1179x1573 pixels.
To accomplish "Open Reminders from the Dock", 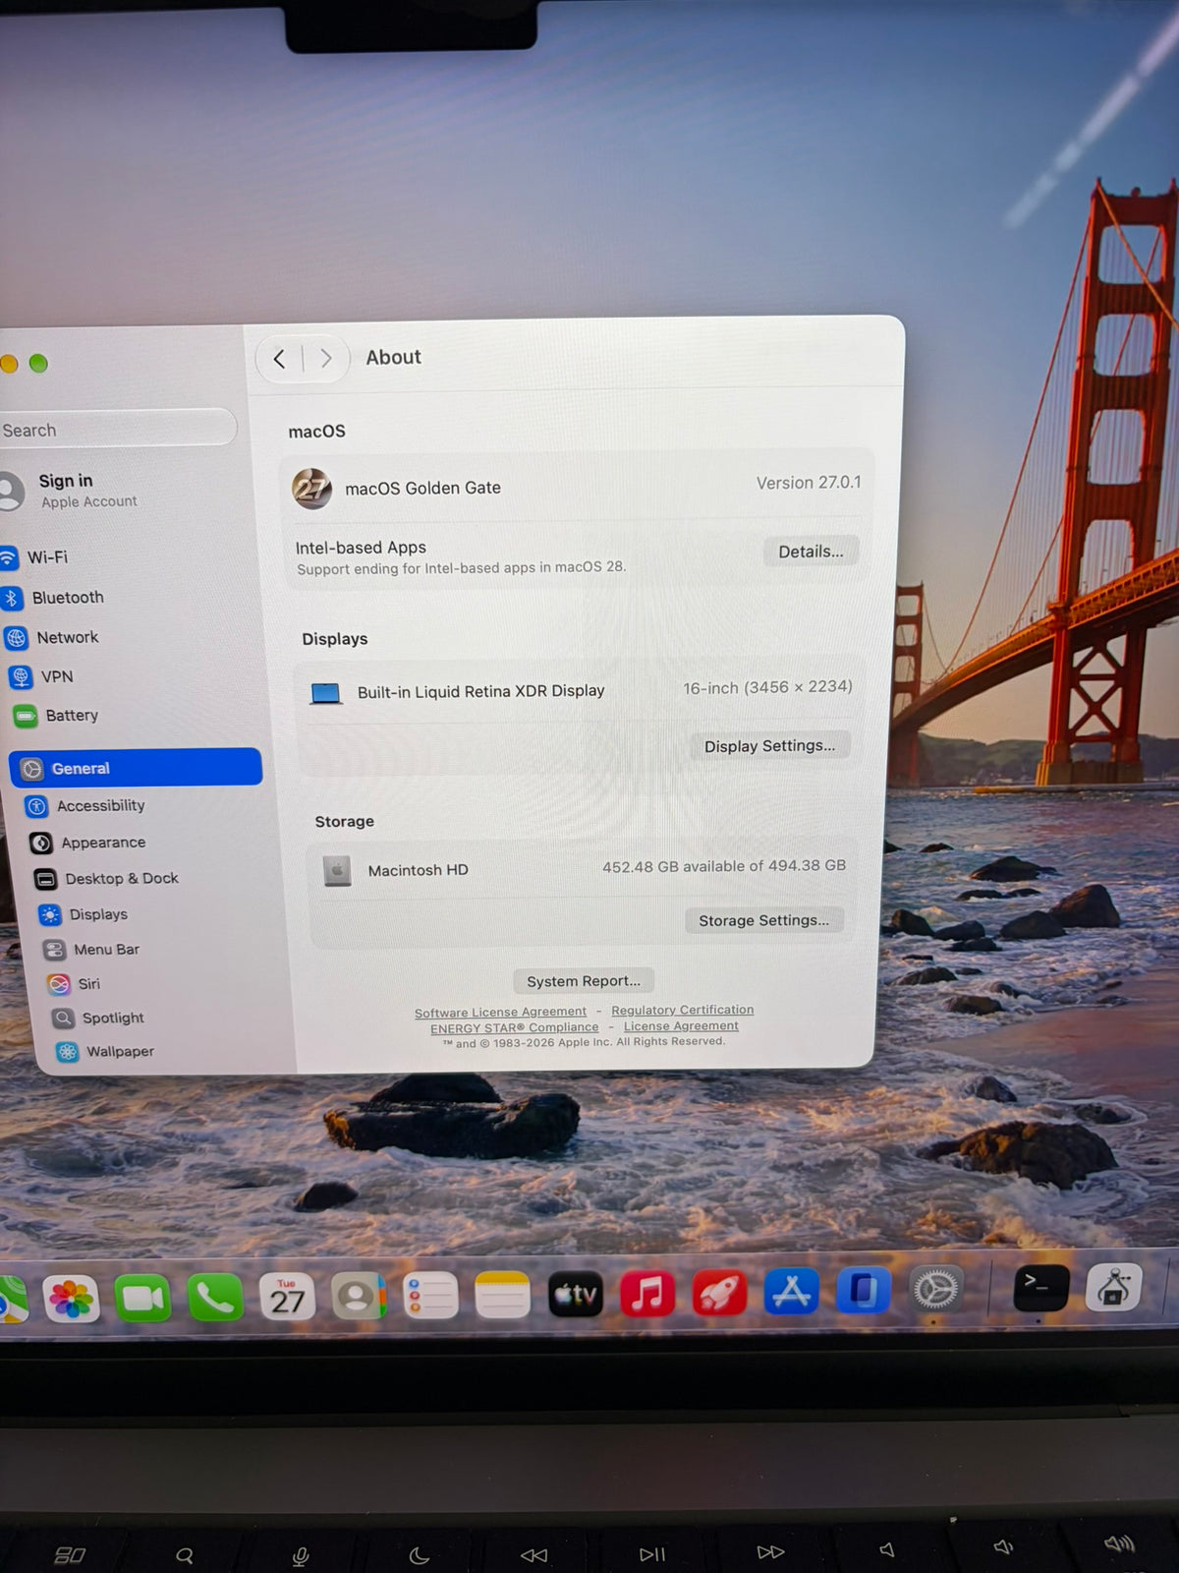I will click(x=430, y=1296).
